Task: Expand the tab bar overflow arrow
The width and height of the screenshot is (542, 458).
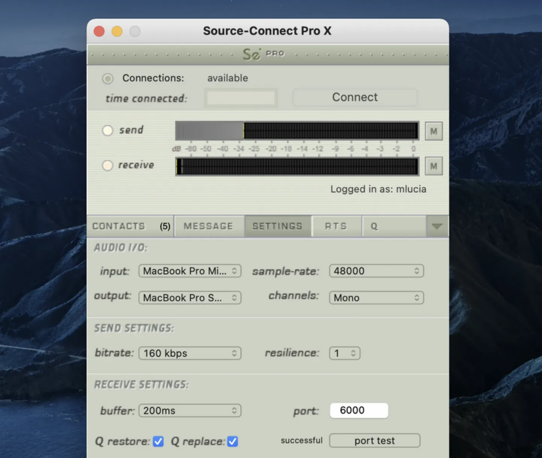Action: pos(437,226)
